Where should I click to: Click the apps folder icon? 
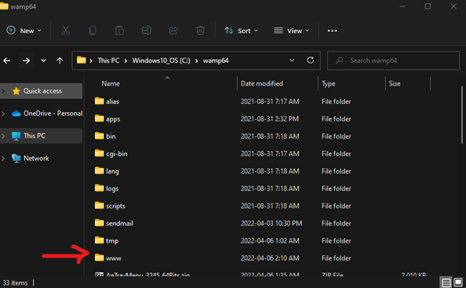pyautogui.click(x=99, y=118)
